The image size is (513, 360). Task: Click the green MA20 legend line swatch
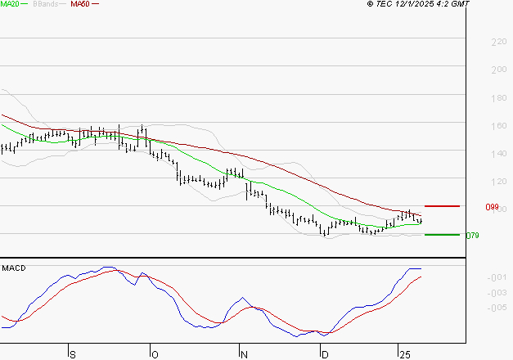[25, 4]
